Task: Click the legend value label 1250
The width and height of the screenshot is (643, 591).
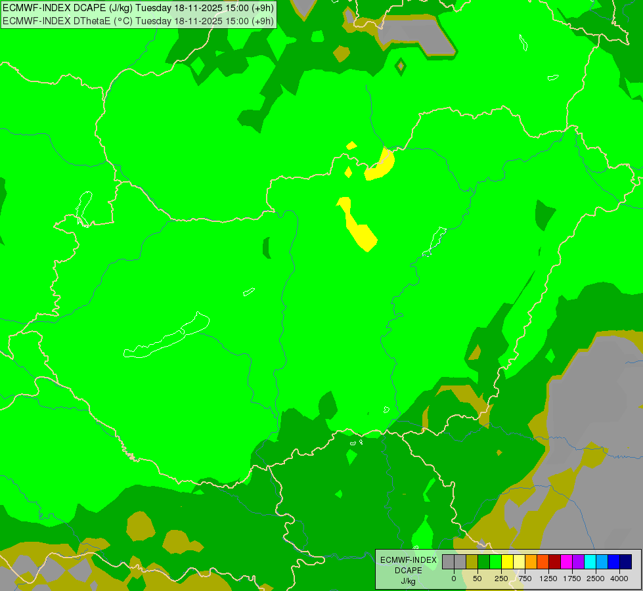Action: pyautogui.click(x=548, y=579)
